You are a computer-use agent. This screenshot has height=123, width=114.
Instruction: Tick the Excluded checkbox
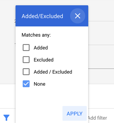(26, 60)
